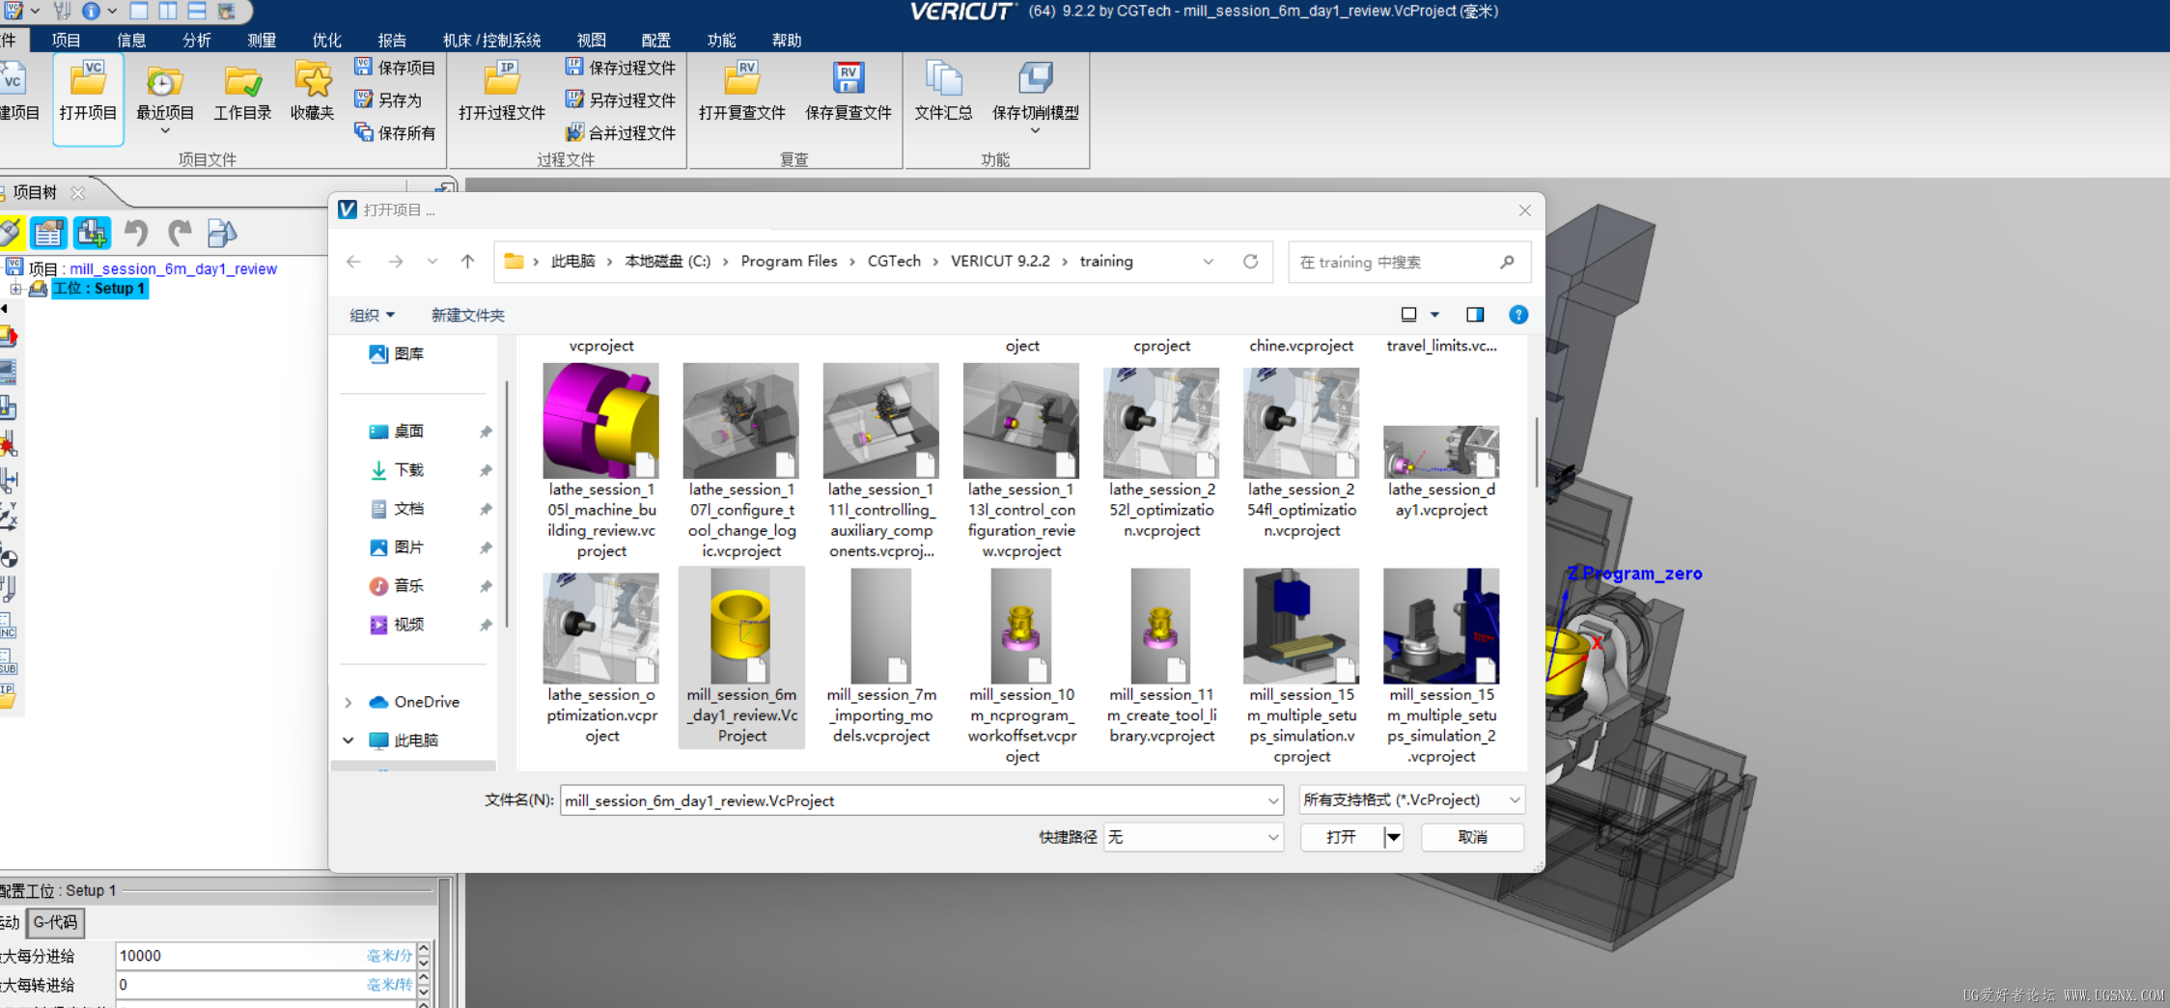Click the training breadcrumb in the address bar

(1106, 261)
